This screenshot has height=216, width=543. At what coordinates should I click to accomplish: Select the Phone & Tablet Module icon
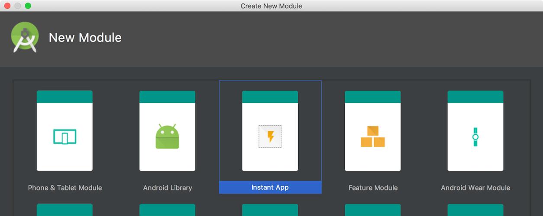[65, 137]
